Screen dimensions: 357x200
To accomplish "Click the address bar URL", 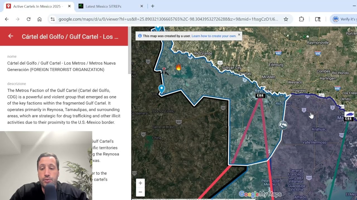I will (168, 19).
